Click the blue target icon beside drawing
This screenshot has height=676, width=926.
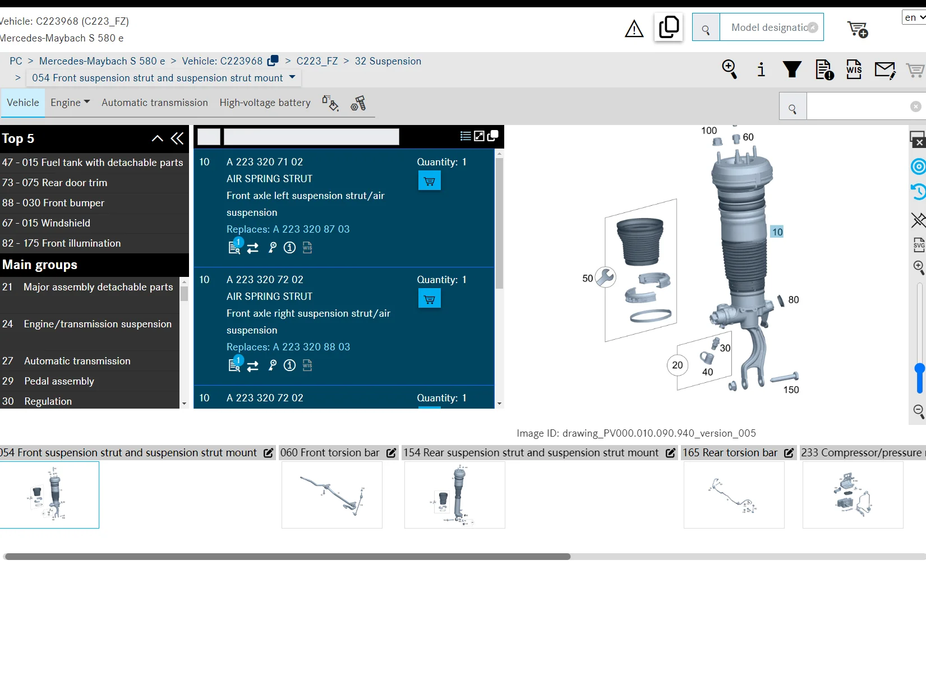tap(918, 166)
